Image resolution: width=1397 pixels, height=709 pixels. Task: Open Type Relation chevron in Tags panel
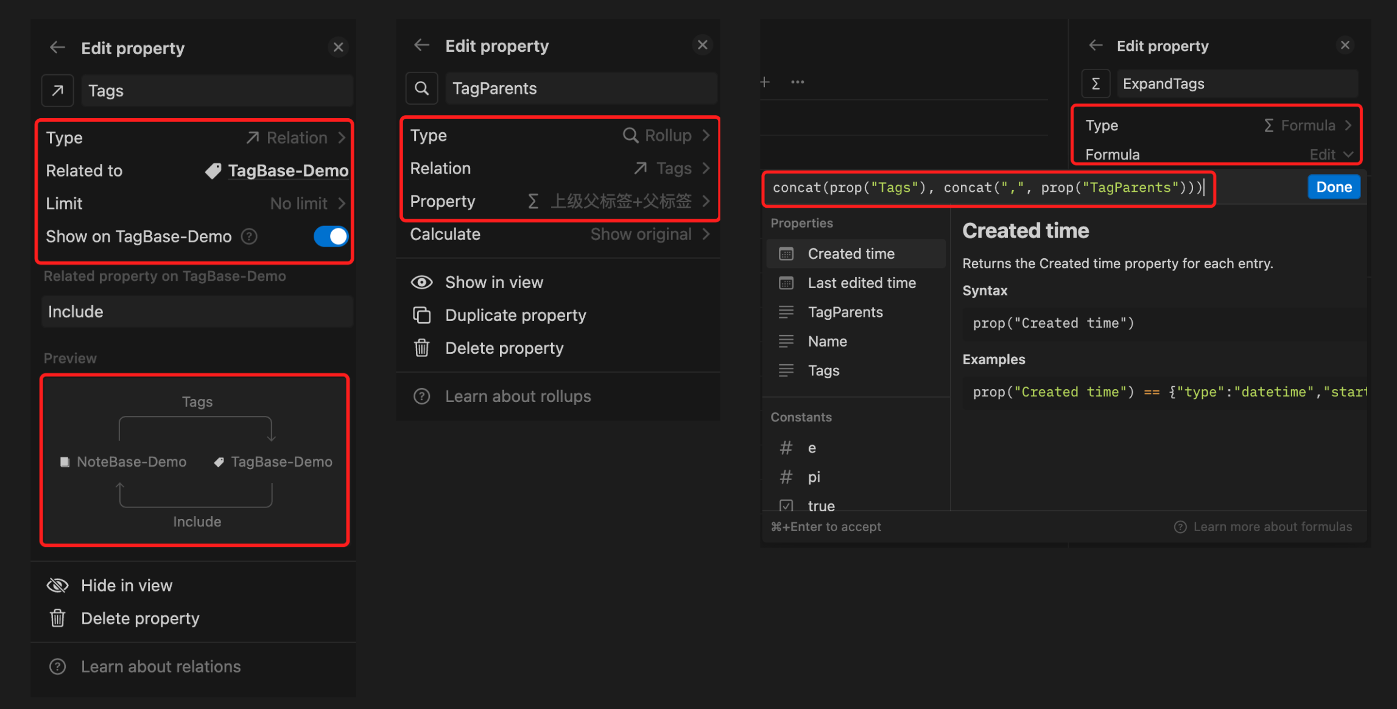[x=342, y=138]
